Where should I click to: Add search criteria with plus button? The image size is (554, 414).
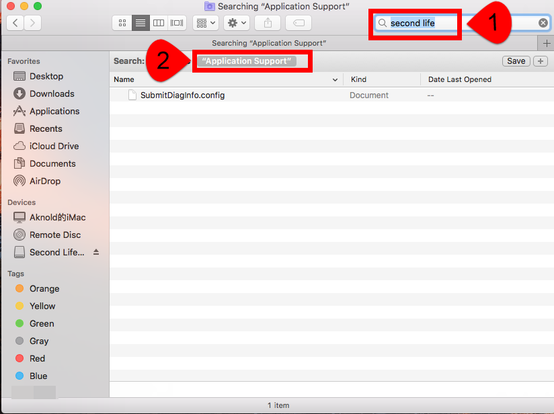541,61
